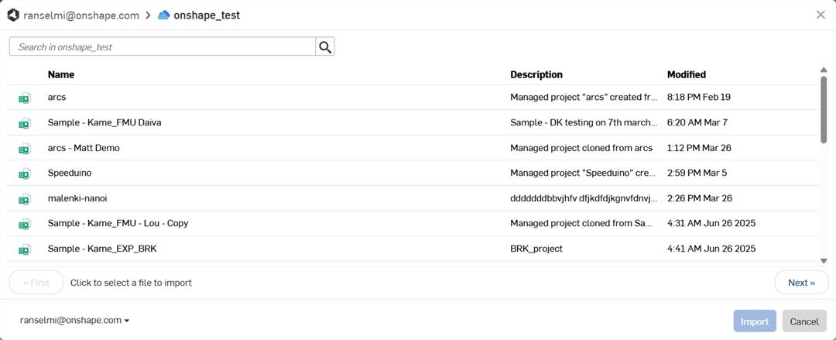Focus the Search in onshape_test field

163,46
